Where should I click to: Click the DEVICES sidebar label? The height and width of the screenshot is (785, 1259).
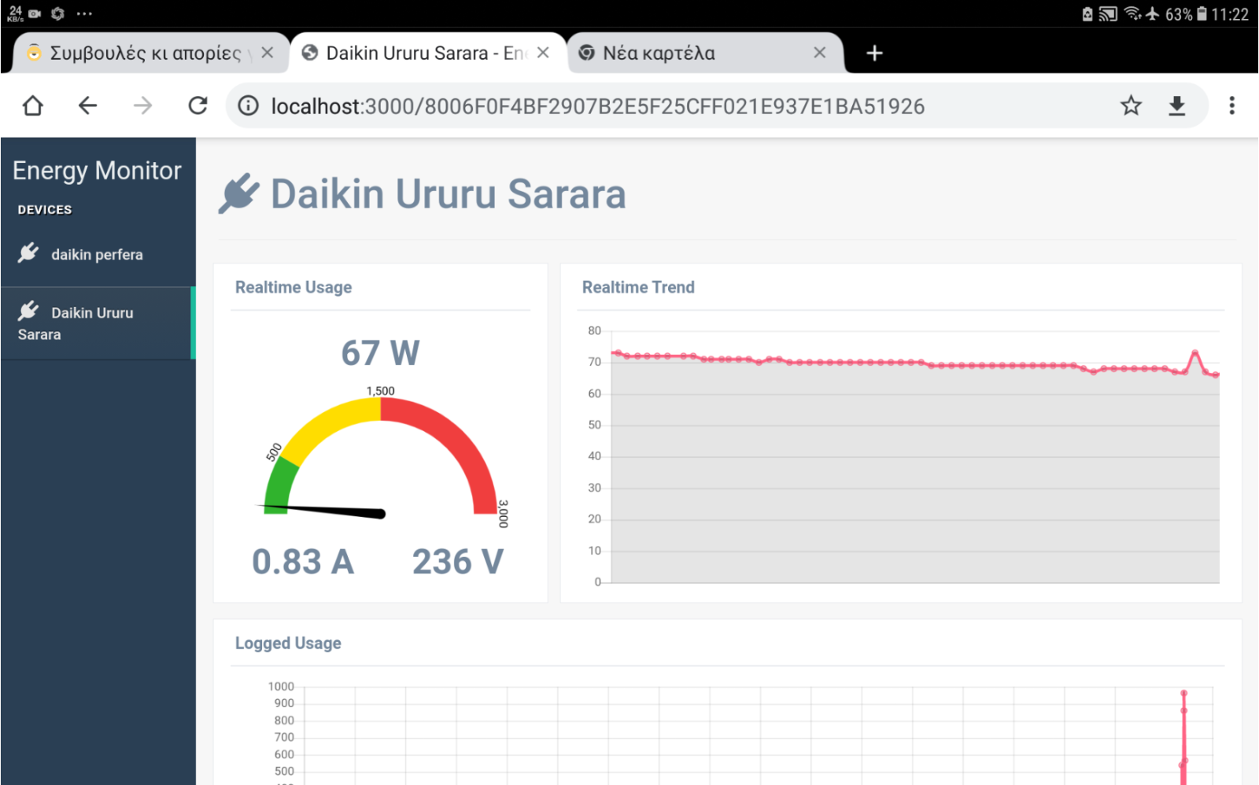[x=45, y=210]
